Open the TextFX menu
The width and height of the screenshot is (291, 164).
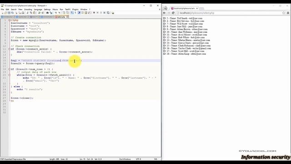tap(68, 9)
